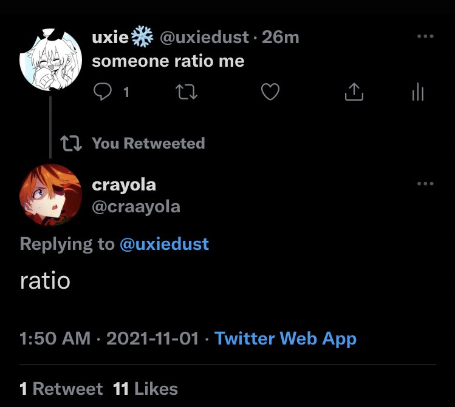Image resolution: width=455 pixels, height=407 pixels.
Task: Click the @uxiedust mention link in reply
Action: tap(164, 244)
